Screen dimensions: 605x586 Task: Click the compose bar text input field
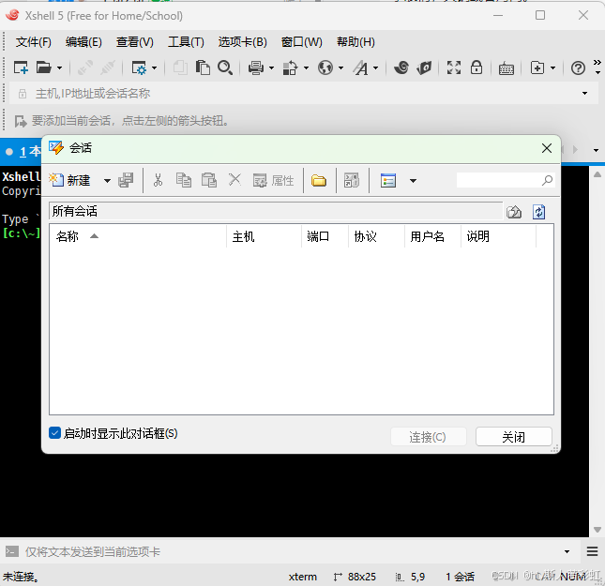[292, 551]
